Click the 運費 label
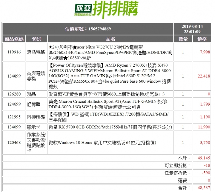The image size is (215, 194). 184,180
